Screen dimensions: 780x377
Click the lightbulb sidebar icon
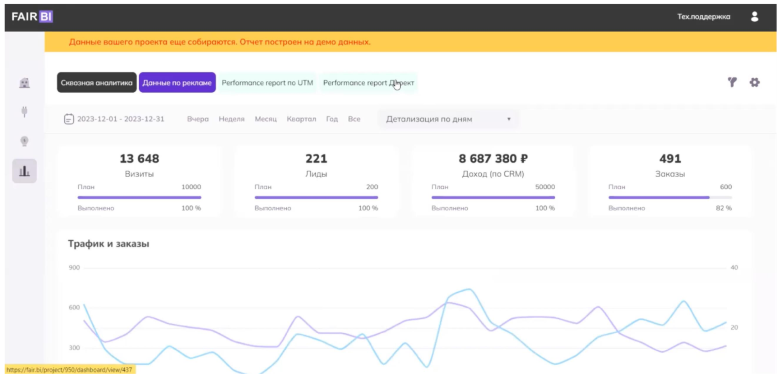click(x=24, y=141)
